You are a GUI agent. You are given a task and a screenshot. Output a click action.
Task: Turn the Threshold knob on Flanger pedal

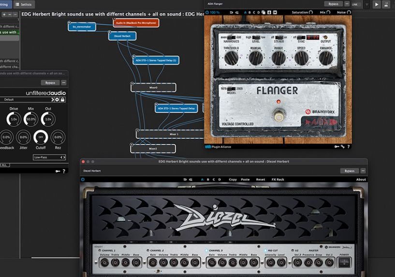pos(231,58)
